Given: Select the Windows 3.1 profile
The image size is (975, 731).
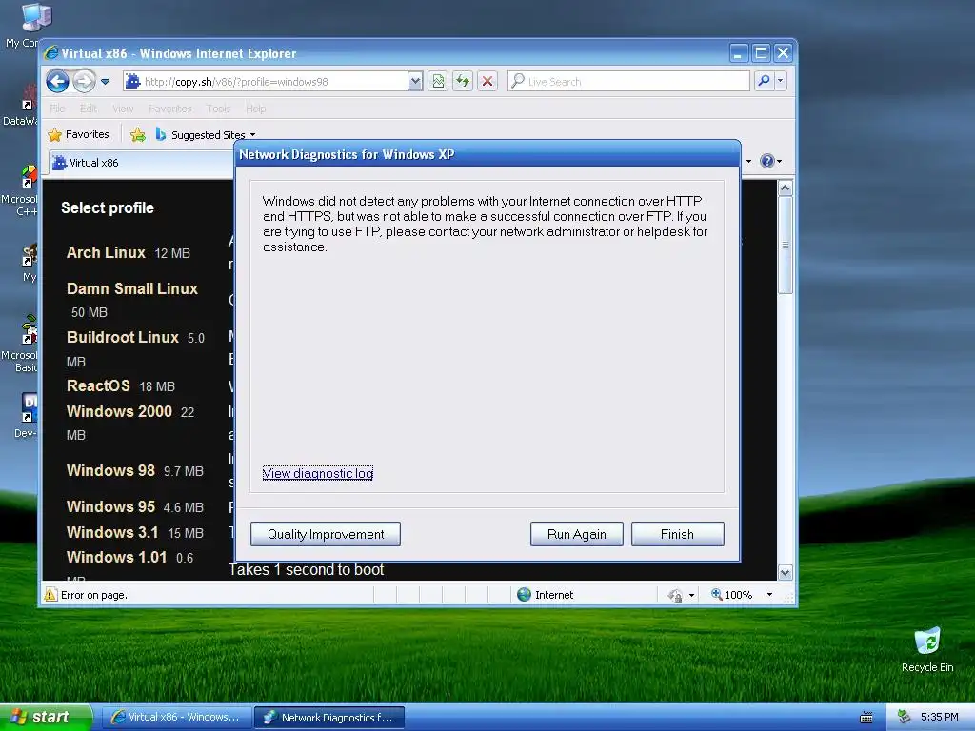Looking at the screenshot, I should point(112,533).
